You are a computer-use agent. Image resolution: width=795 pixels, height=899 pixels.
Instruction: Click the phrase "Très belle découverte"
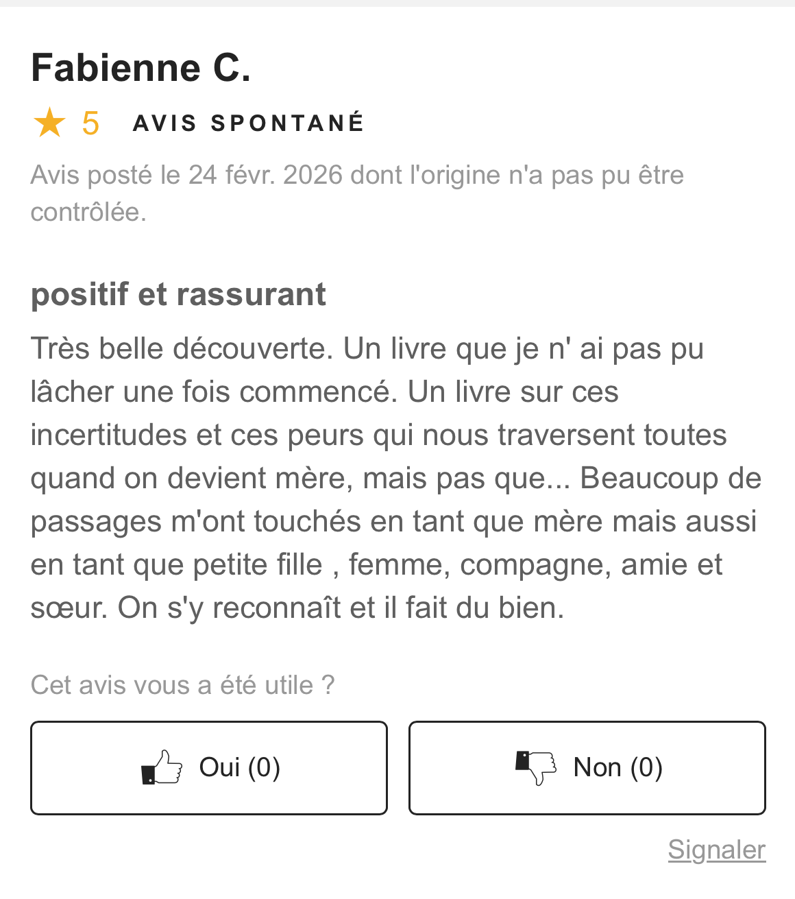pyautogui.click(x=181, y=348)
